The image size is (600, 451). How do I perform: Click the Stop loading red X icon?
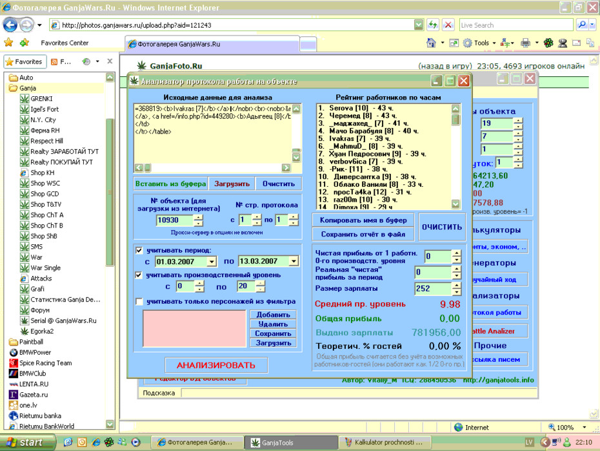pos(448,25)
